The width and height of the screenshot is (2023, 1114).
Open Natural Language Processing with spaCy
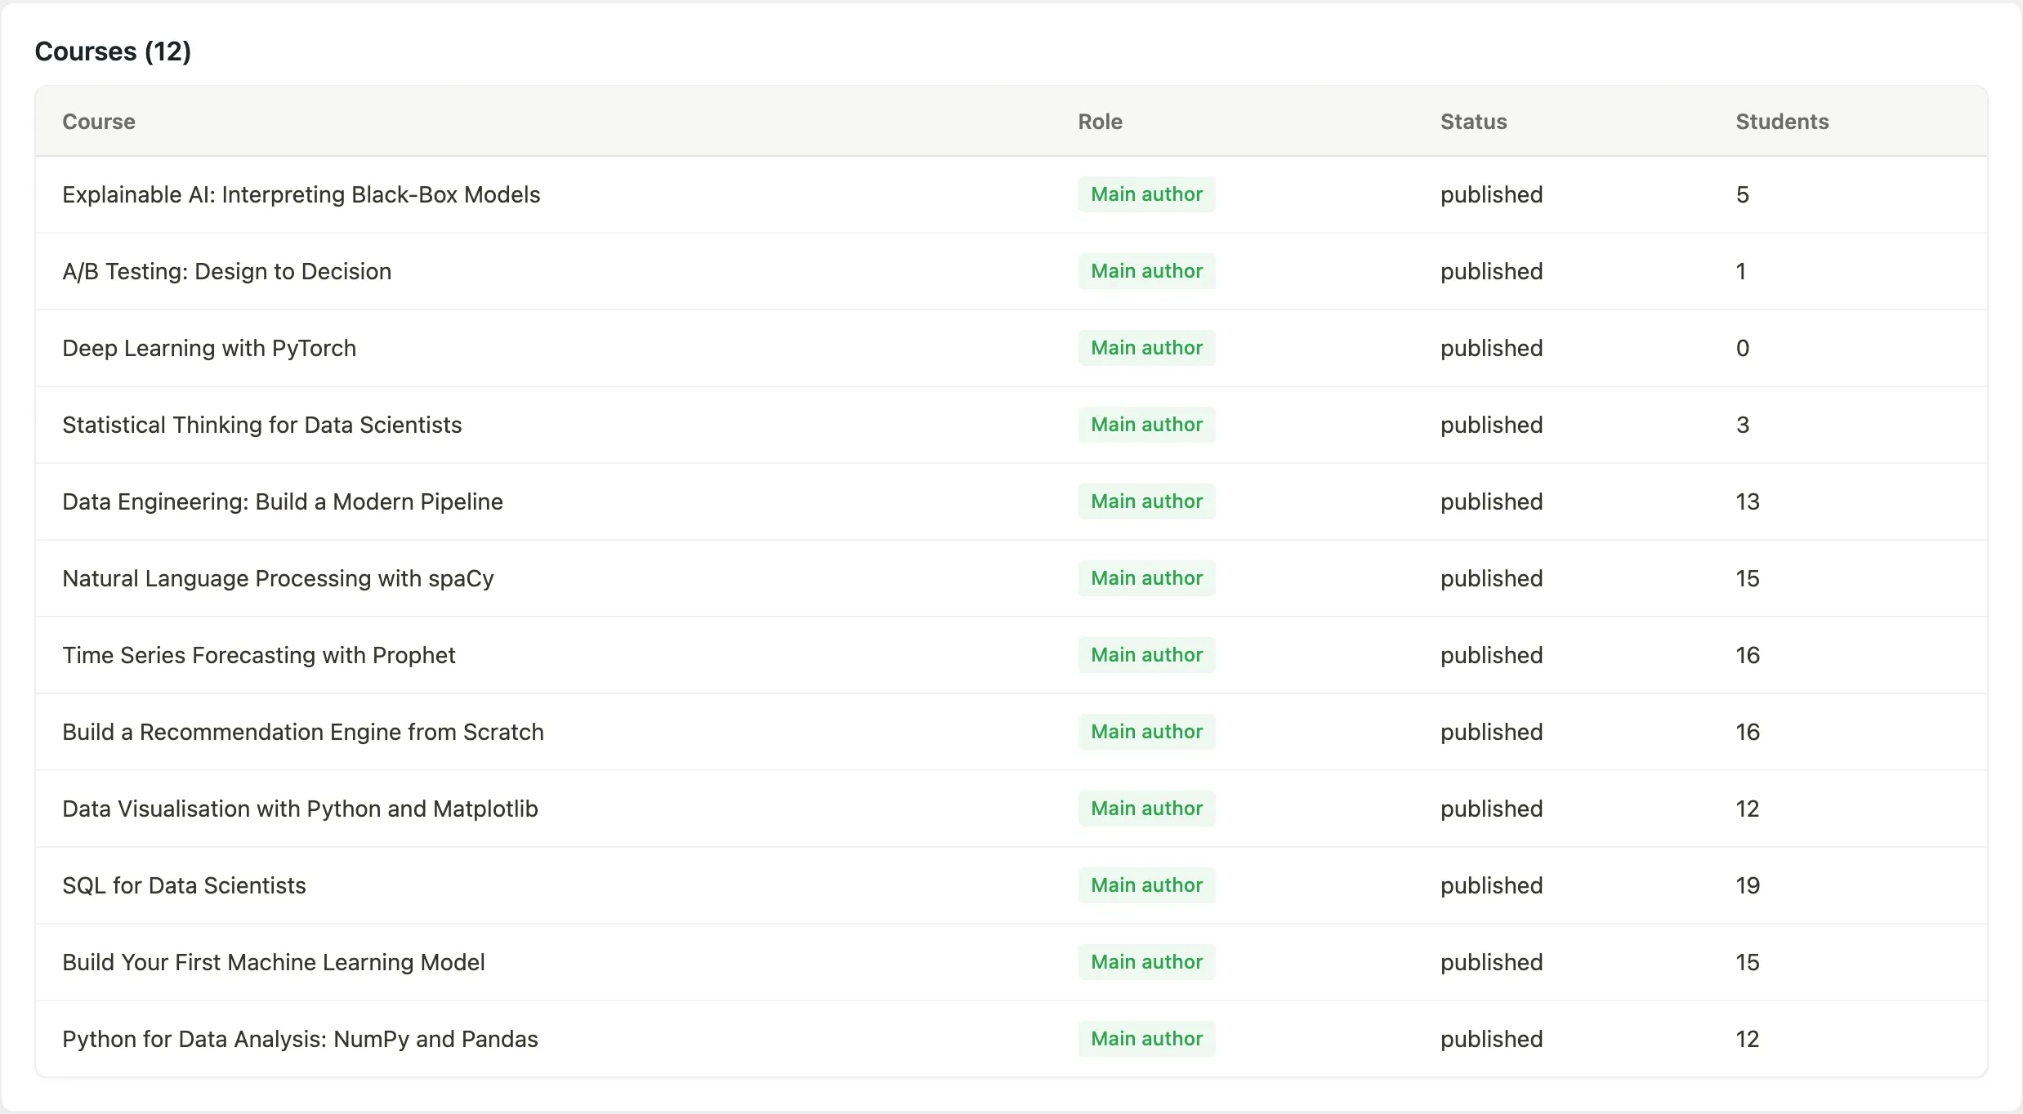(x=279, y=578)
